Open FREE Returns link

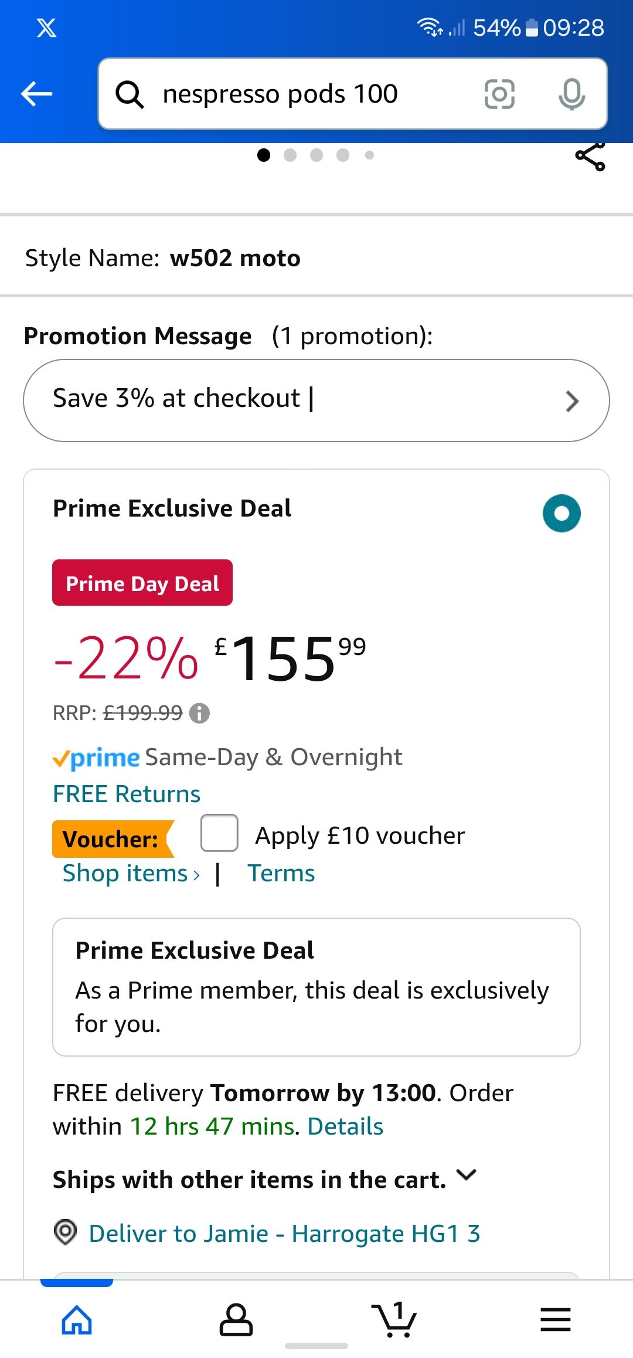point(127,794)
